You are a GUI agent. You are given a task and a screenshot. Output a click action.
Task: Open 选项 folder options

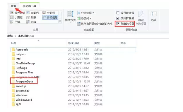154,17
